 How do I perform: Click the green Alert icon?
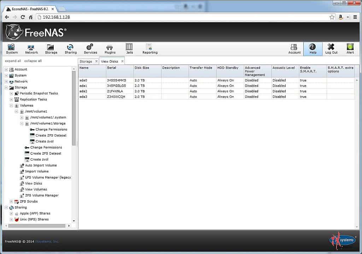point(350,49)
